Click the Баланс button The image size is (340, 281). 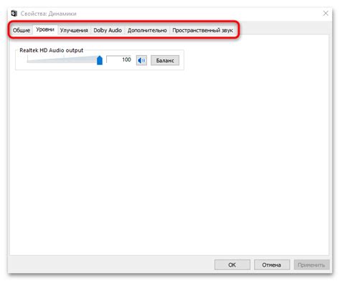[x=165, y=60]
